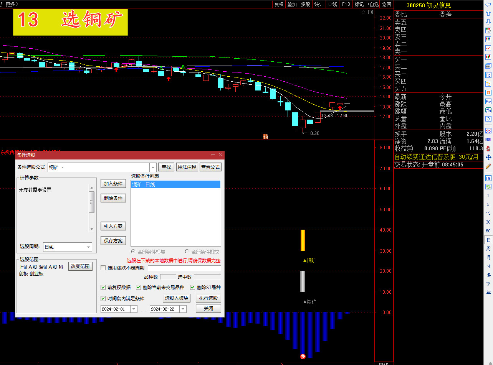Enable the 使用涨跌不定周期 checkbox
The image size is (493, 365).
(x=103, y=268)
